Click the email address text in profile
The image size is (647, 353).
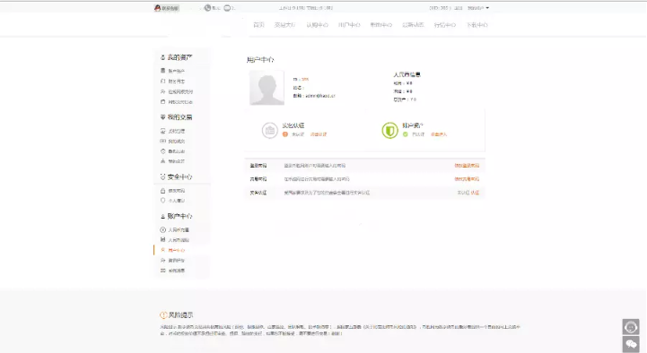(320, 96)
